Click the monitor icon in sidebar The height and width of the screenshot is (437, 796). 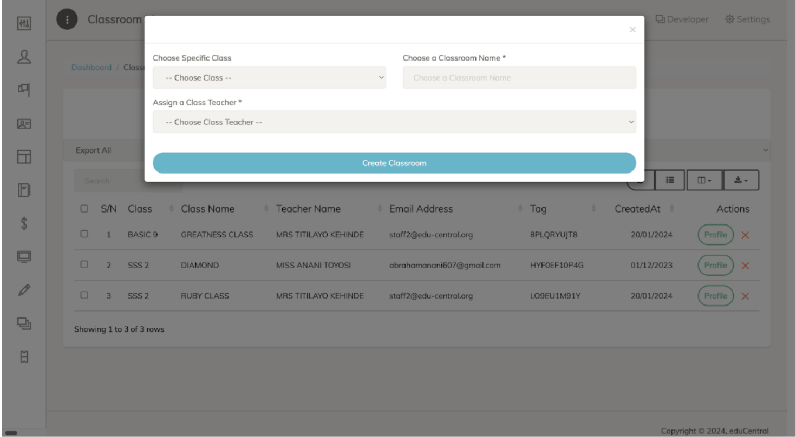coord(24,257)
